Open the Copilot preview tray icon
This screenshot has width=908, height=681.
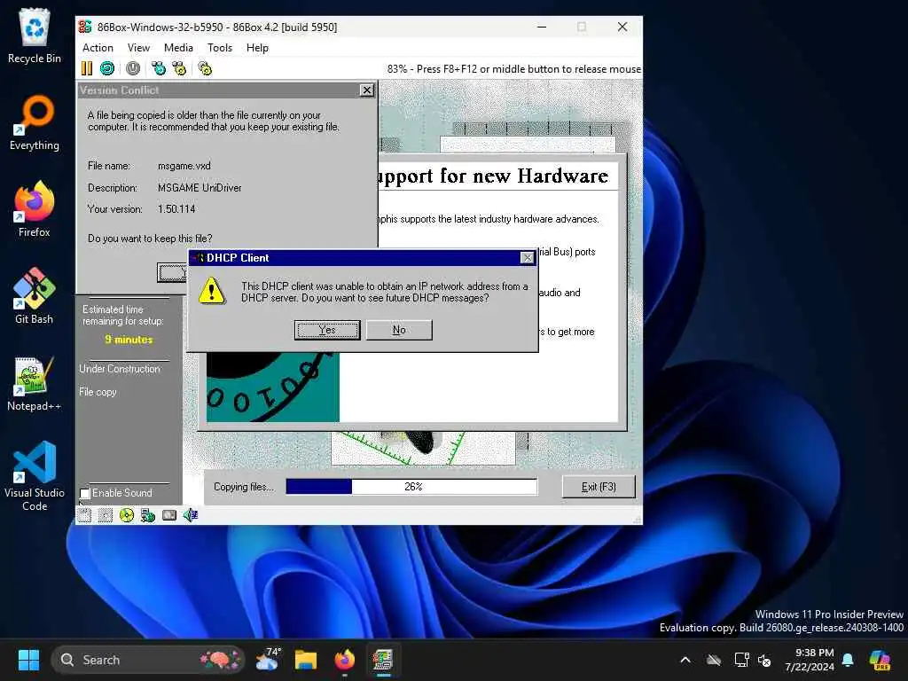pos(880,660)
